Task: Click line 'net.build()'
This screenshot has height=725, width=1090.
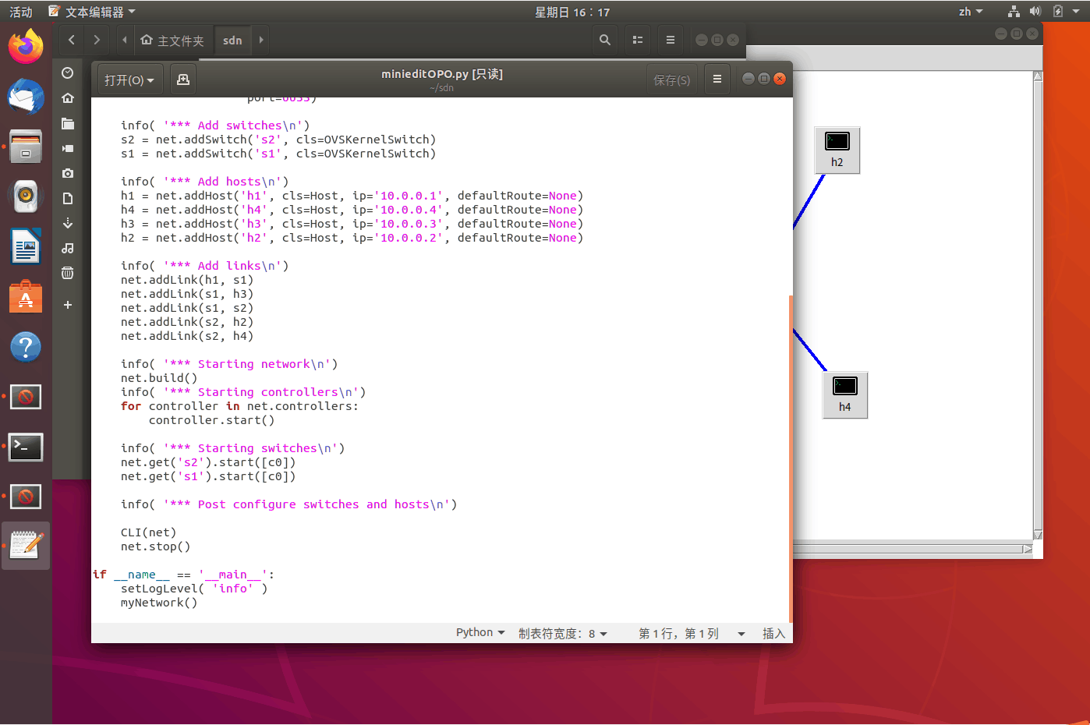Action: tap(159, 378)
